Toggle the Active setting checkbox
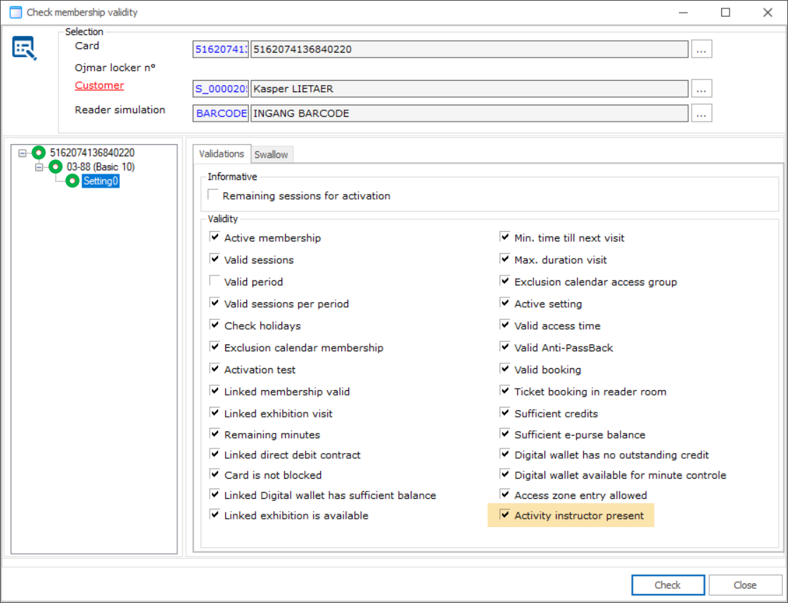 coord(505,304)
